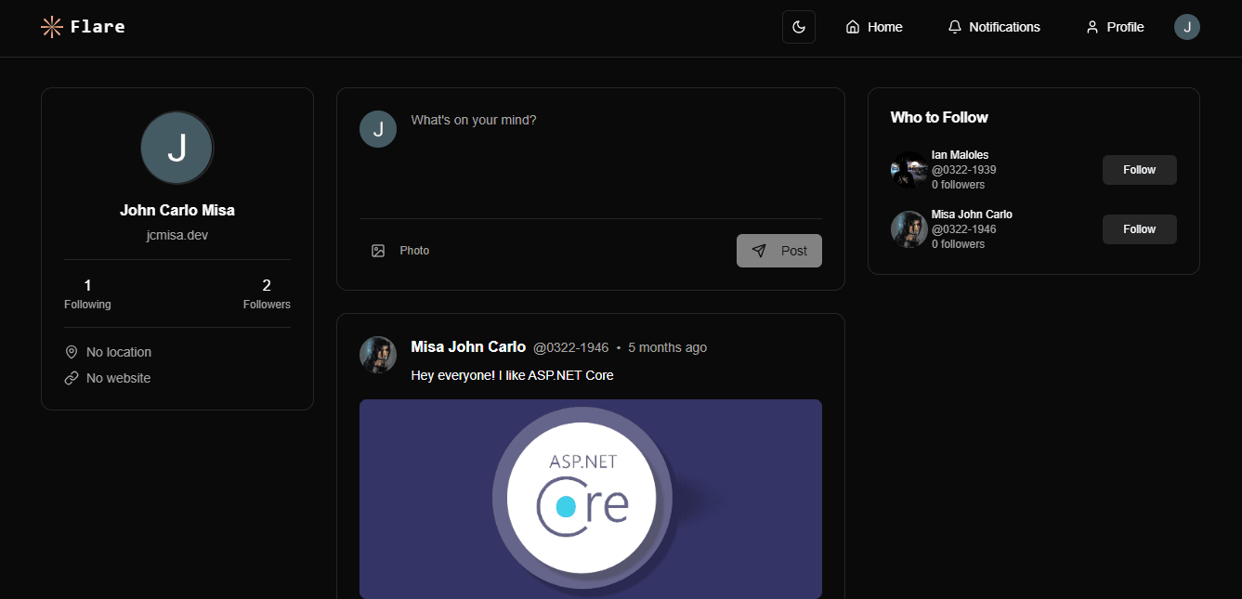This screenshot has height=599, width=1242.
Task: Click the bell icon beside Notifications
Action: [955, 27]
